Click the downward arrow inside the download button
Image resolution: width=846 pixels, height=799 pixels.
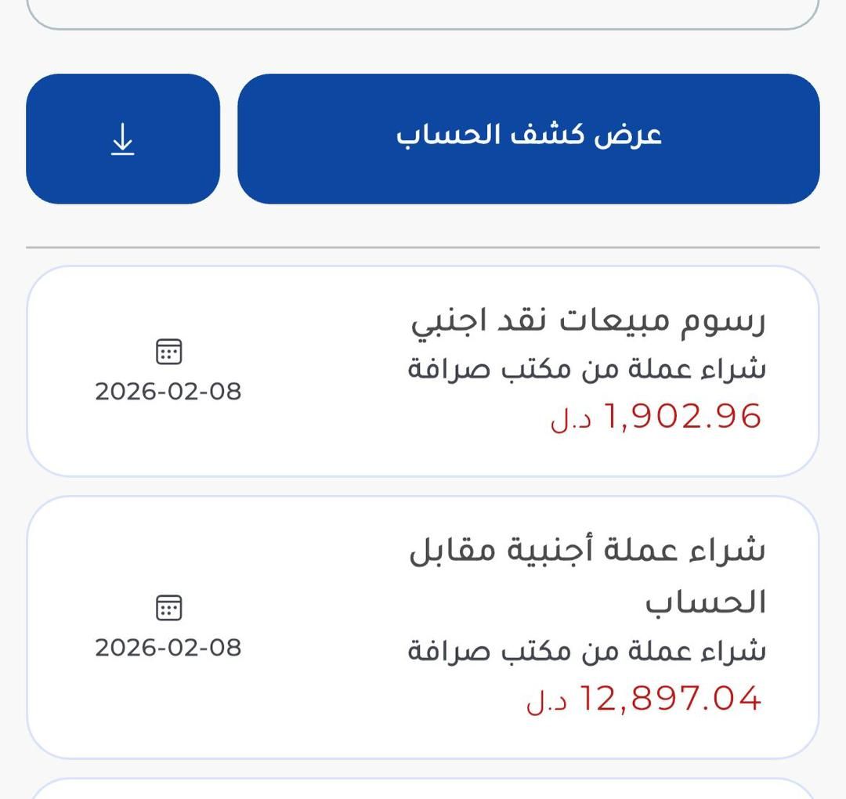click(x=121, y=139)
